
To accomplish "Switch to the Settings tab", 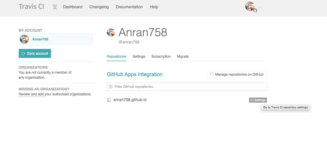I will tap(139, 56).
